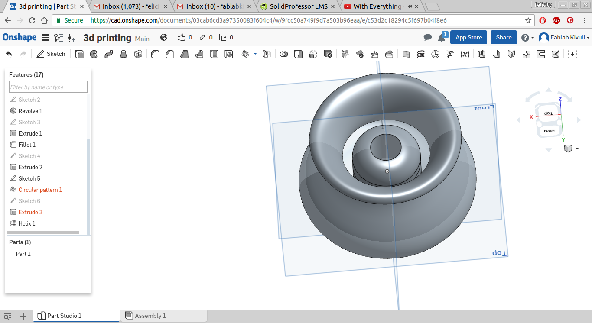
Task: Switch to the Assembly 1 tab
Action: [150, 316]
